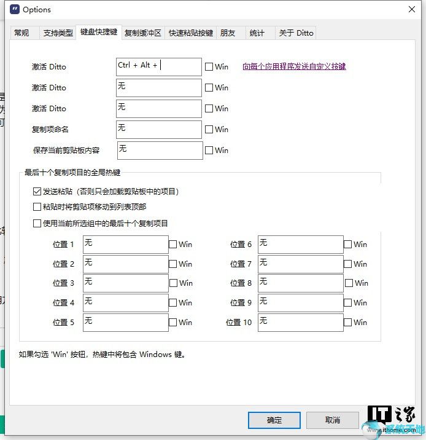Select the 键盘快捷键 tab
This screenshot has width=426, height=440.
pyautogui.click(x=99, y=32)
